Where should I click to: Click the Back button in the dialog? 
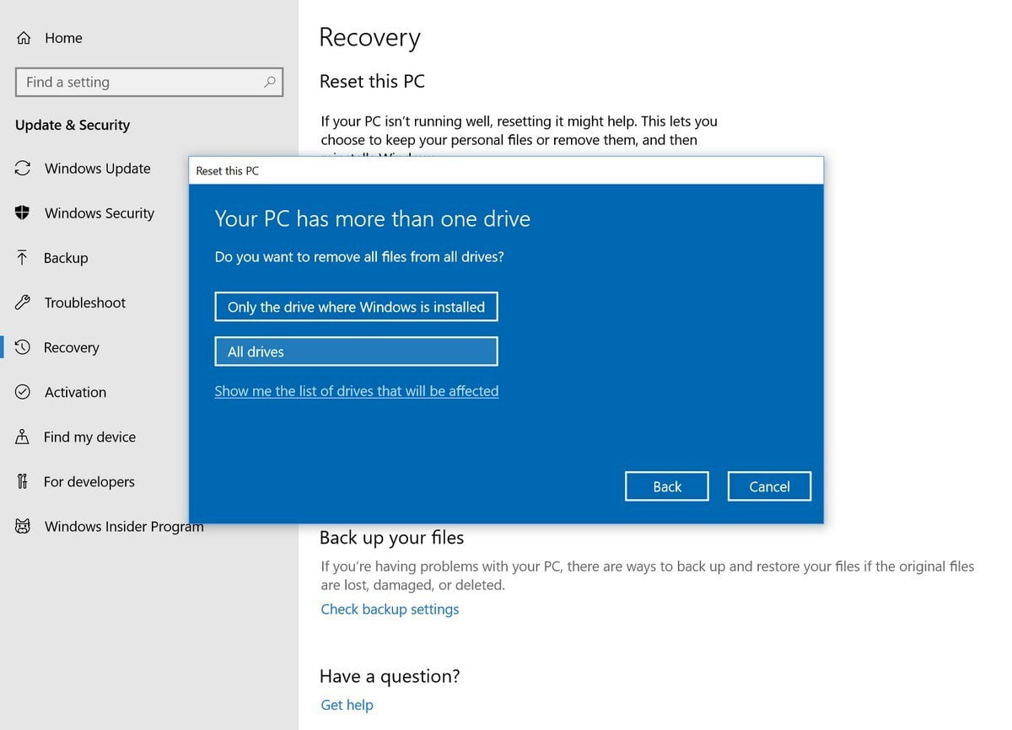point(666,486)
